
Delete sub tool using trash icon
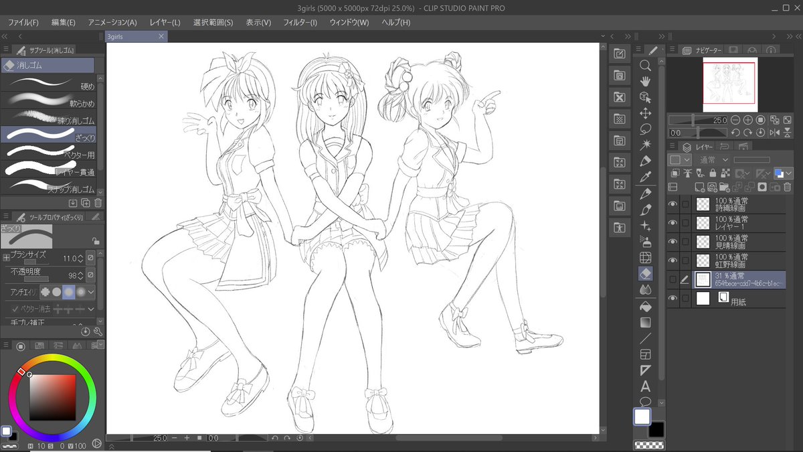(x=98, y=203)
